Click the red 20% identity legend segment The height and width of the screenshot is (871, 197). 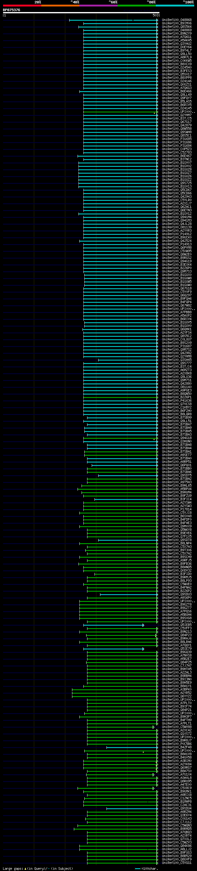[x=22, y=6]
